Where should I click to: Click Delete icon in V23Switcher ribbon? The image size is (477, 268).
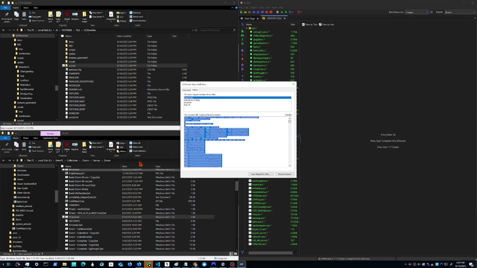[x=67, y=16]
